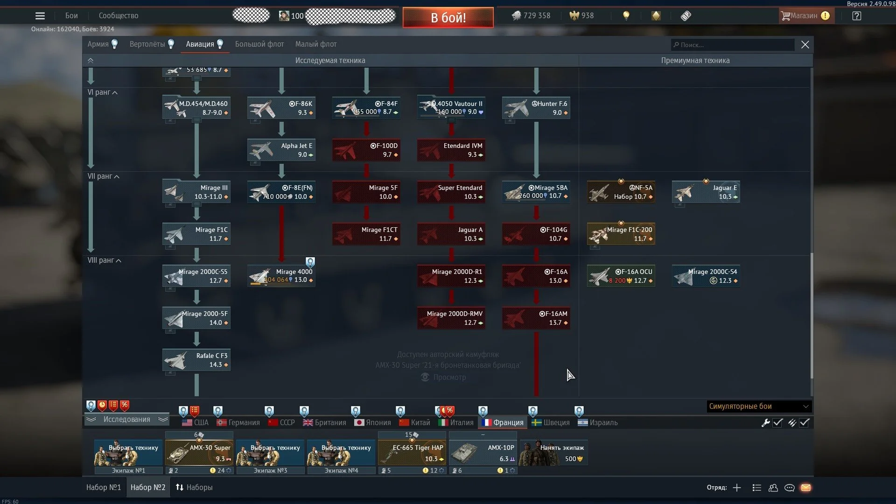Open the friends contacts icon
Viewport: 896px width, 504px height.
773,488
